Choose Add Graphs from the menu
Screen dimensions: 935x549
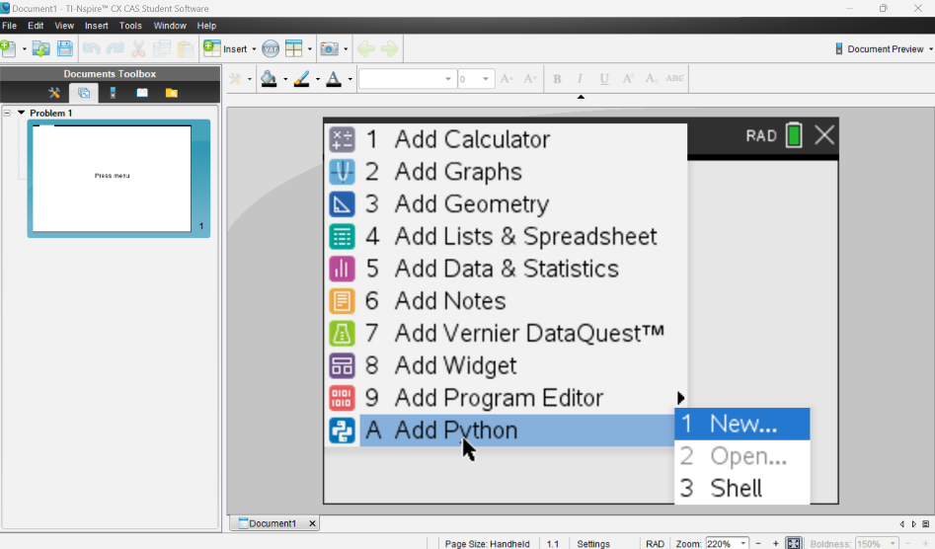tap(506, 172)
